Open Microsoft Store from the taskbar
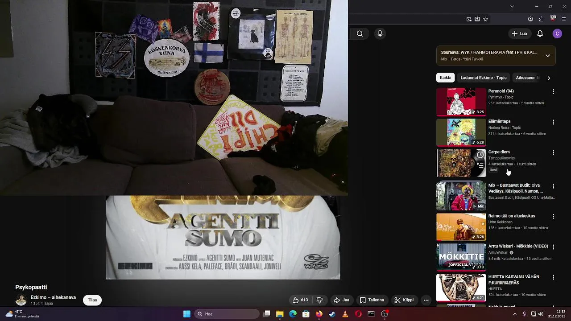Screen dimensions: 571x321 point(306,314)
